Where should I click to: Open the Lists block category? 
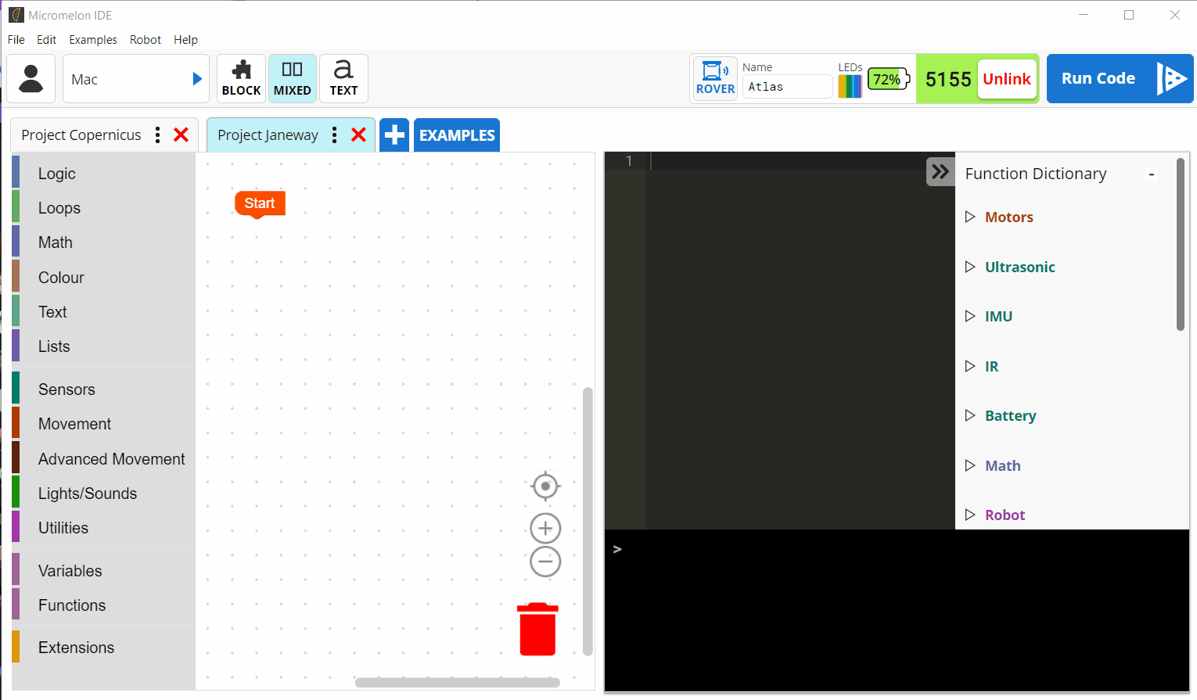click(103, 346)
